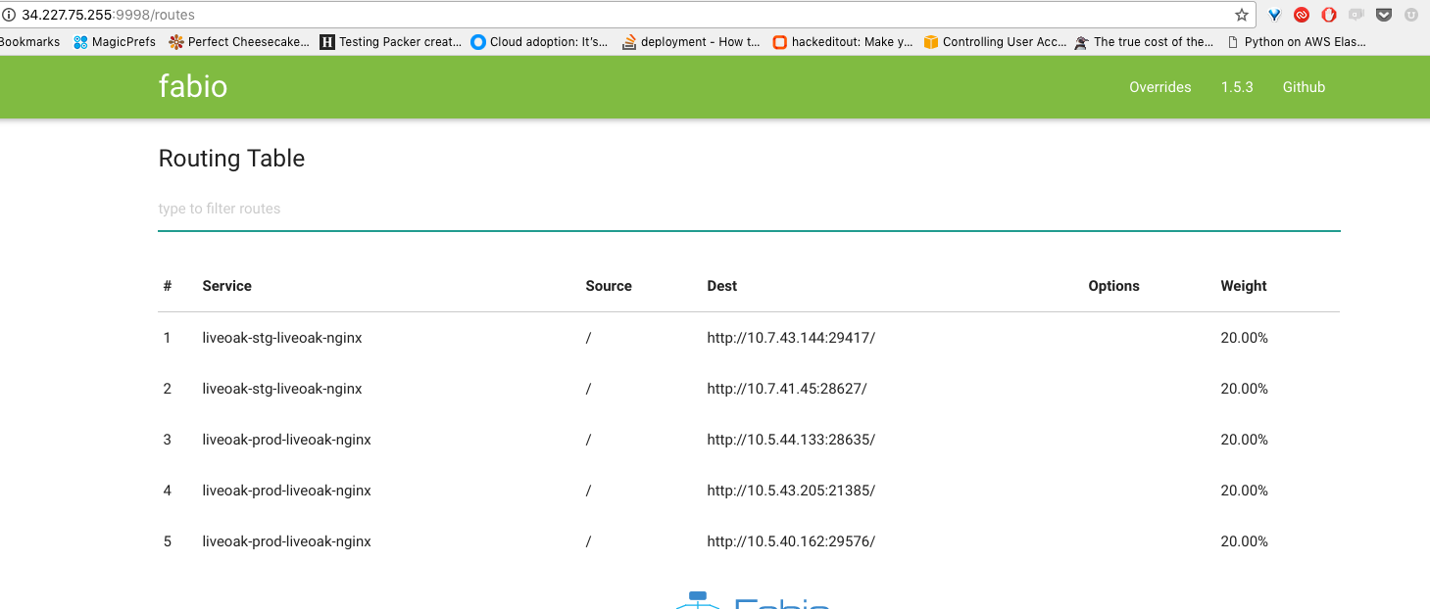
Task: Click the fabio logo in the header
Action: [193, 86]
